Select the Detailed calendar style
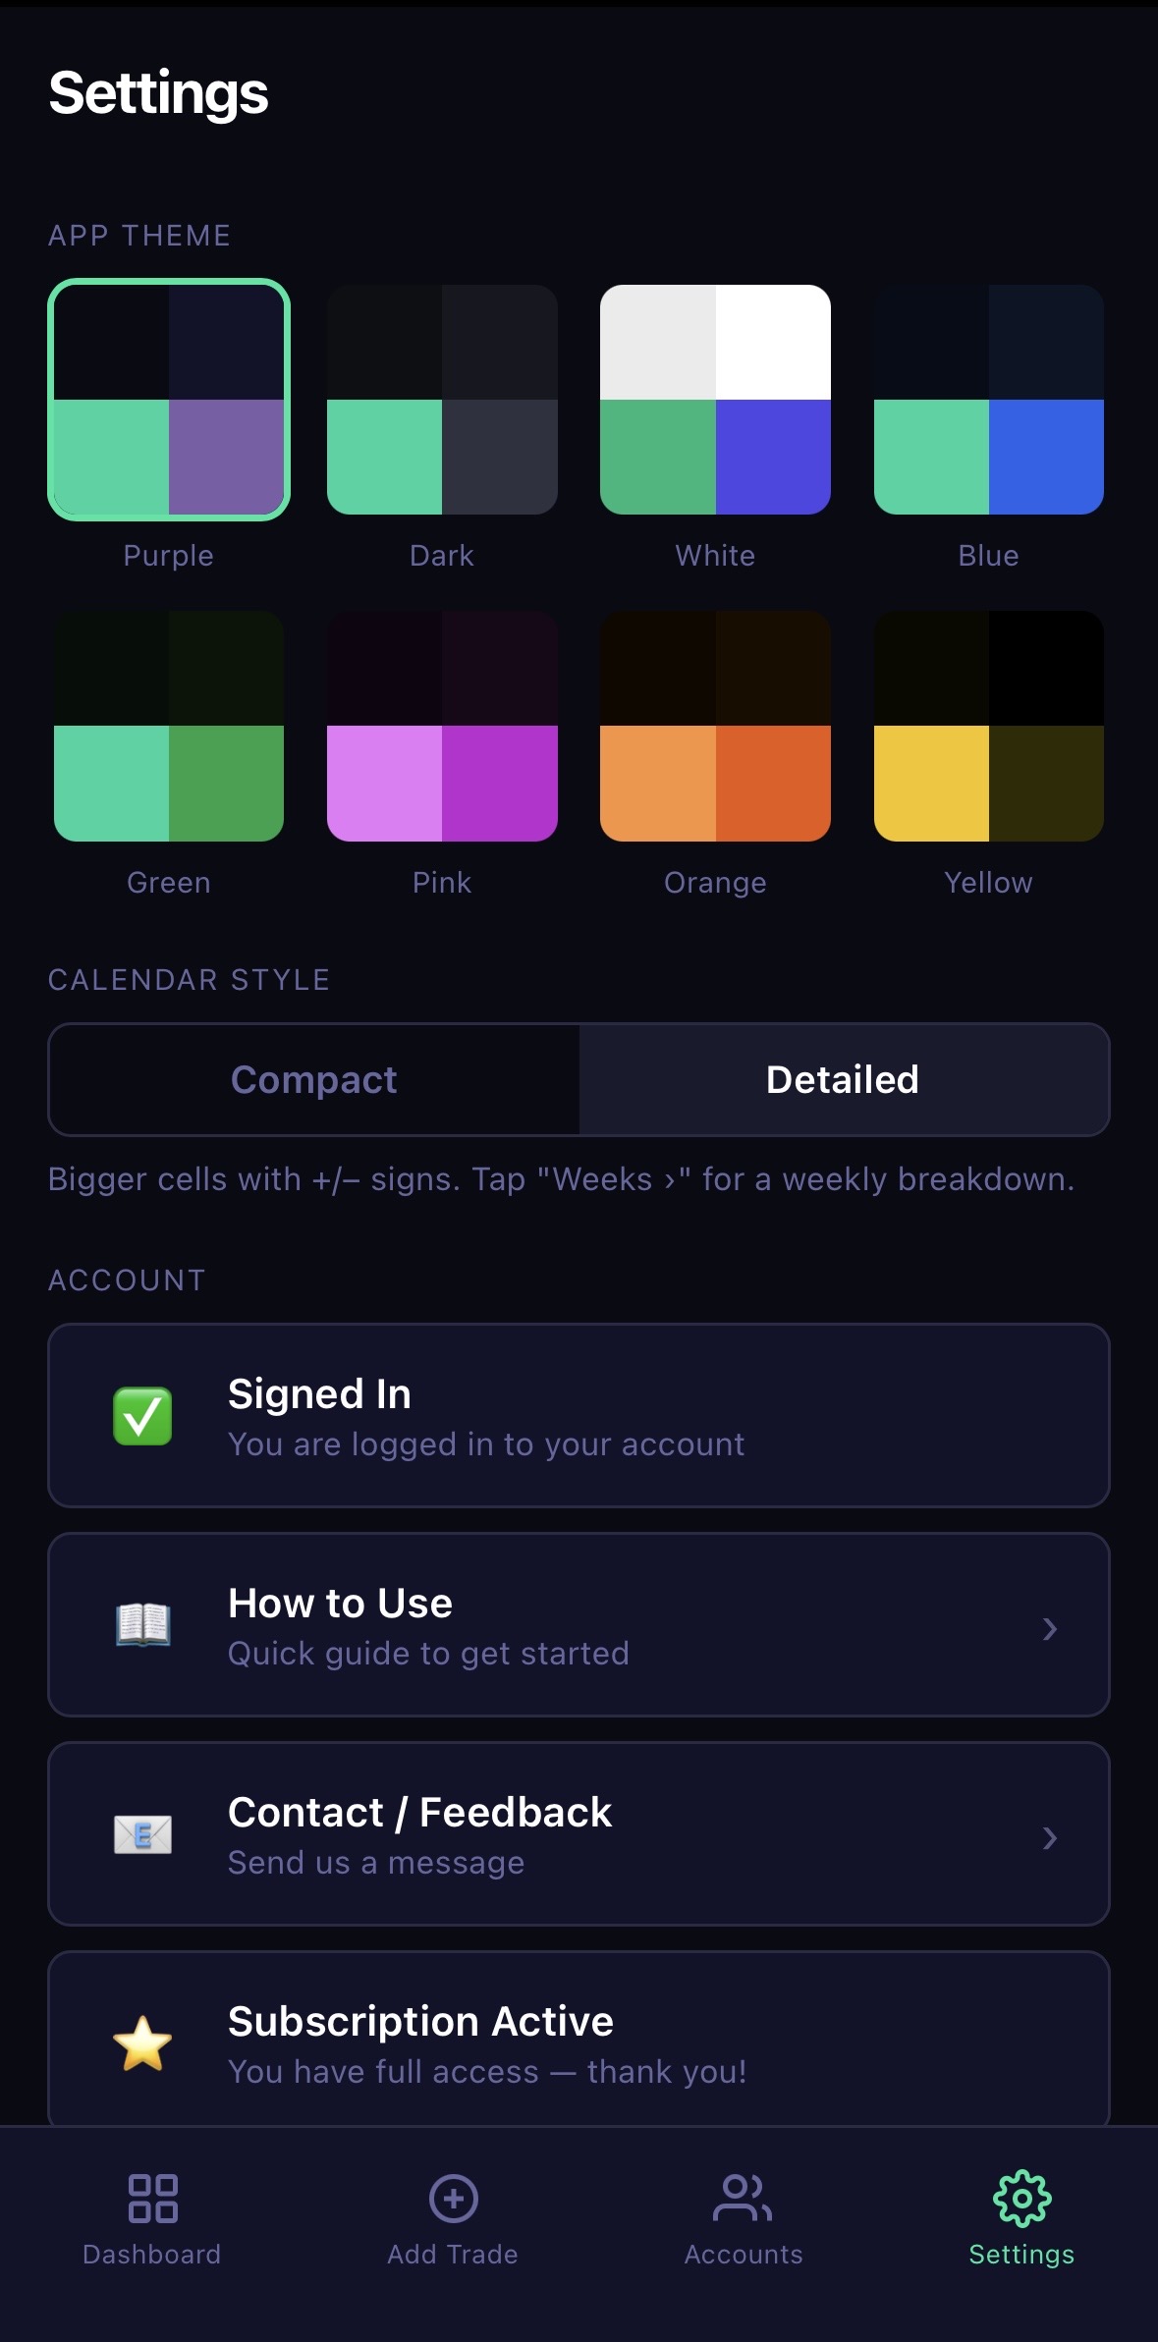The height and width of the screenshot is (2342, 1158). click(844, 1079)
